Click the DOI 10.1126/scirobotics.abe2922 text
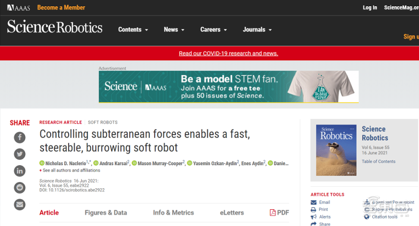419x226 pixels. [x=72, y=190]
